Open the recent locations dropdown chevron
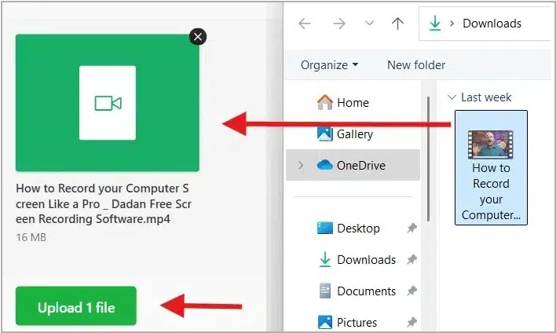The image size is (556, 333). [x=369, y=24]
